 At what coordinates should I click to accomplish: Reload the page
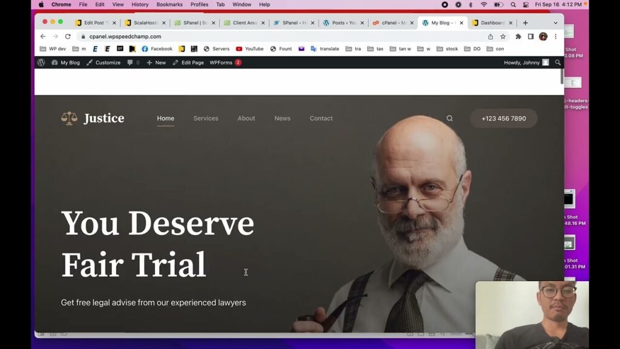[x=68, y=36]
